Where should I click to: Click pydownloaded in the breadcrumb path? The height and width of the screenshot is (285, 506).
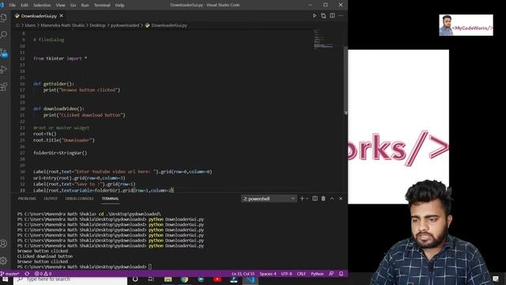pos(125,25)
